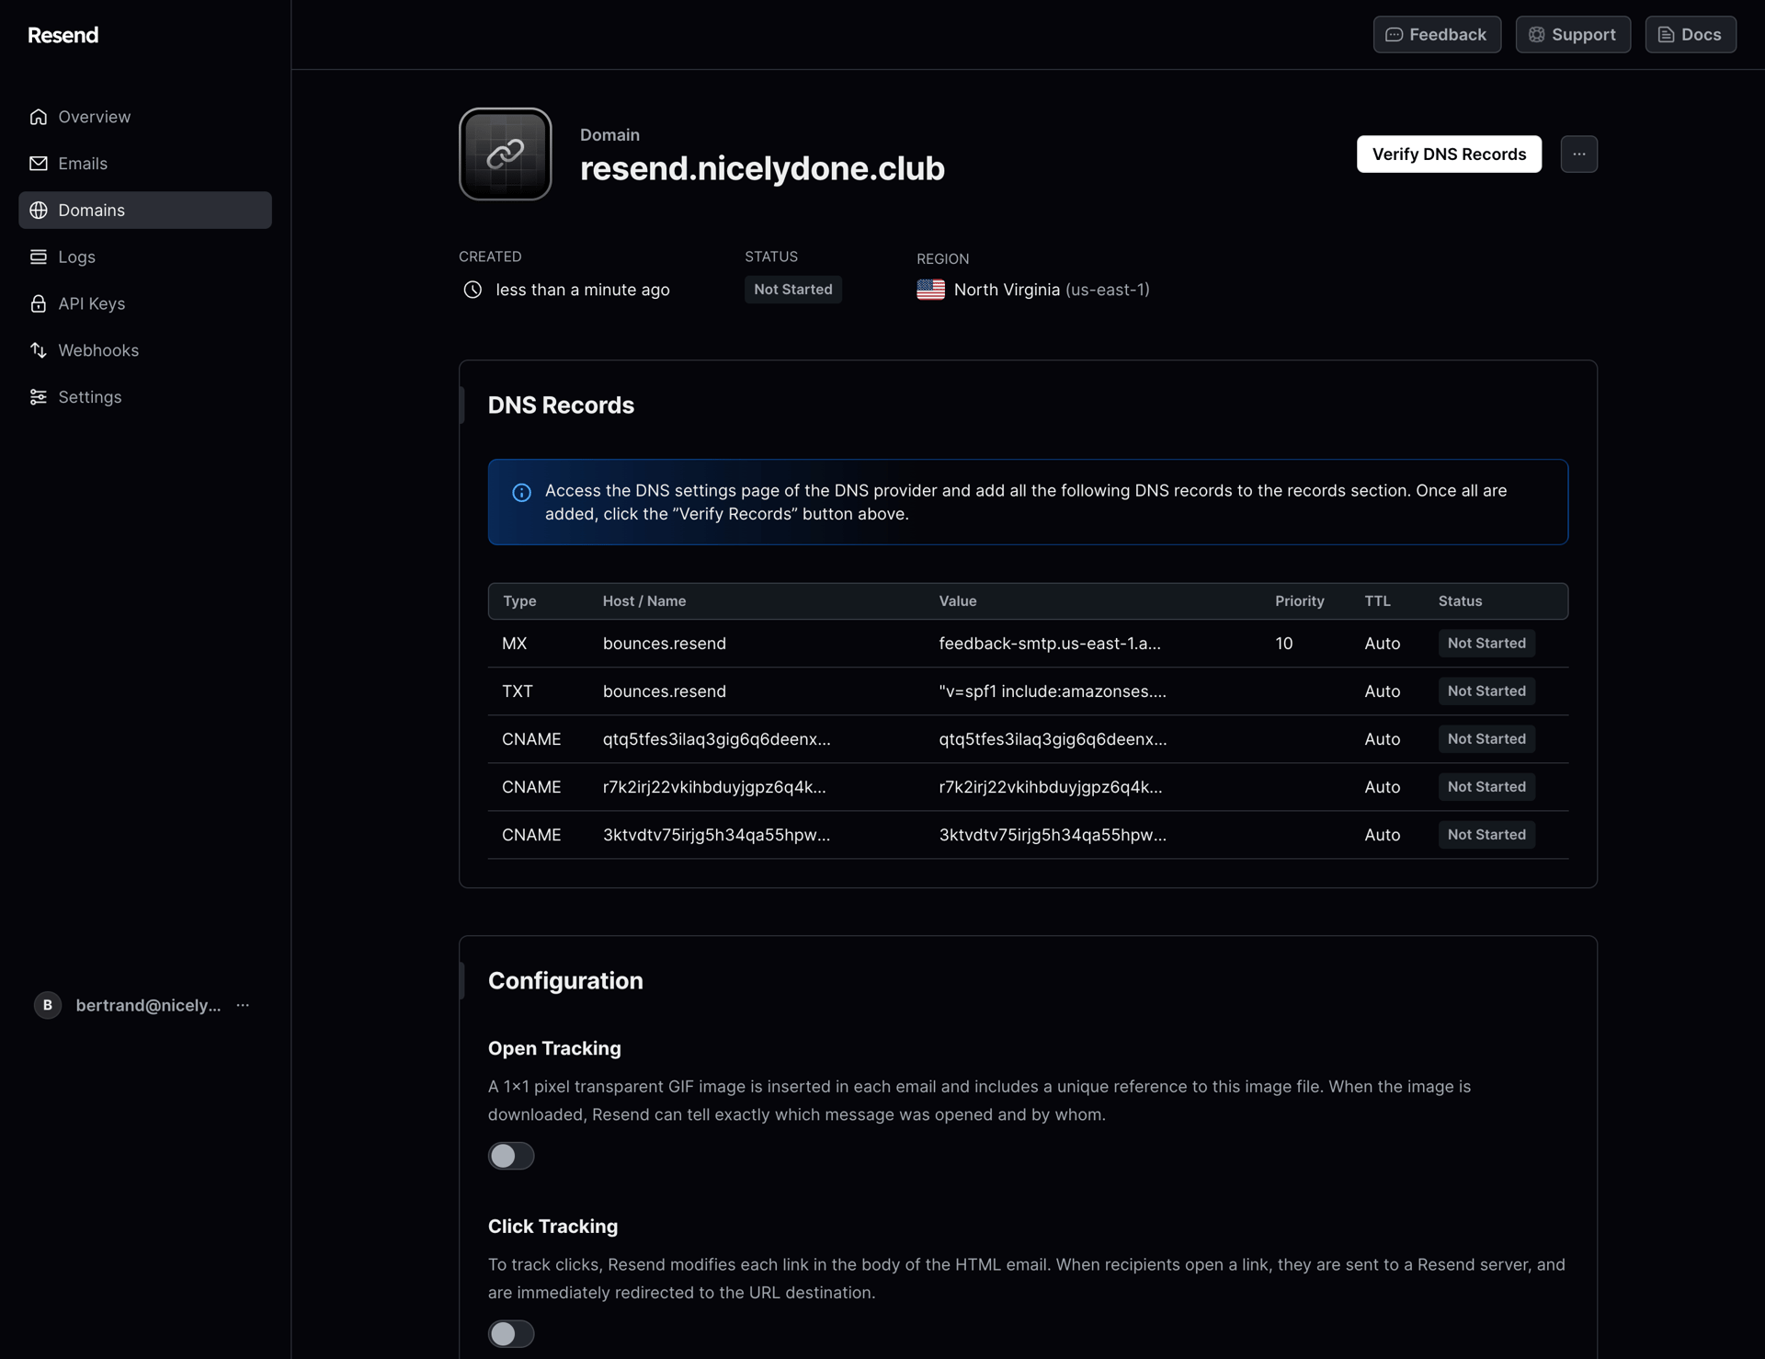
Task: Click the Emails envelope icon
Action: tap(39, 164)
